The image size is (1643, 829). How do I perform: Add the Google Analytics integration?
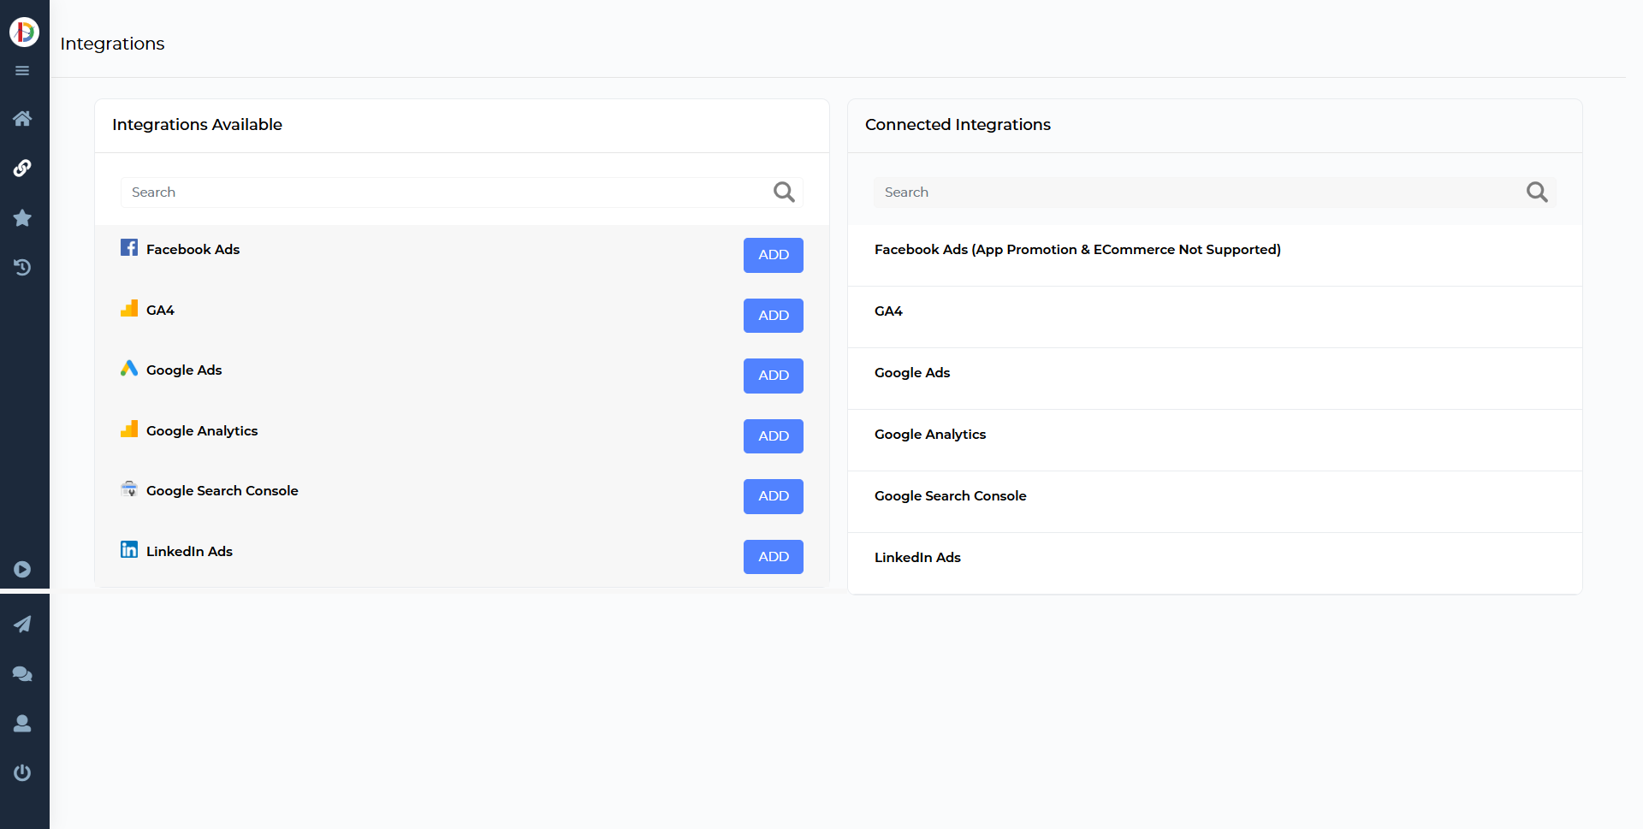(774, 436)
